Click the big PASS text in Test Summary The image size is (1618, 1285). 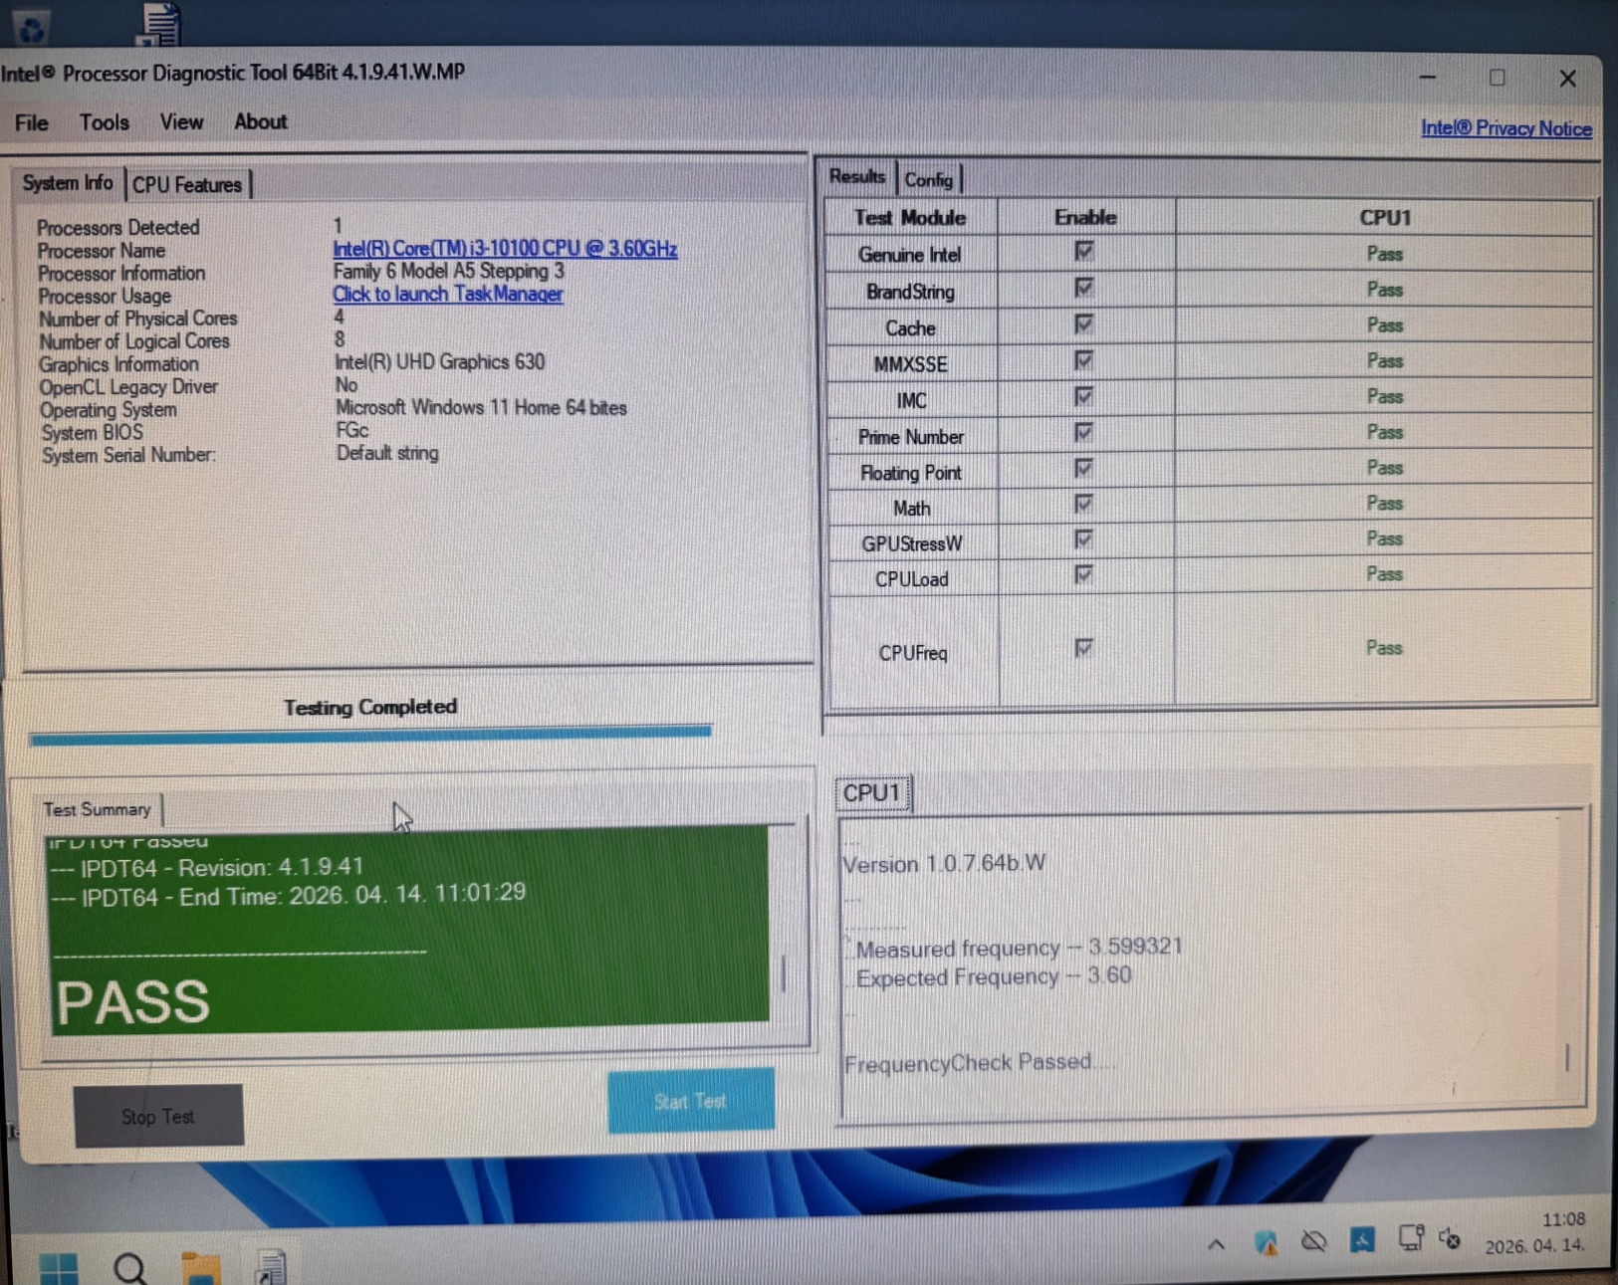click(x=132, y=1001)
